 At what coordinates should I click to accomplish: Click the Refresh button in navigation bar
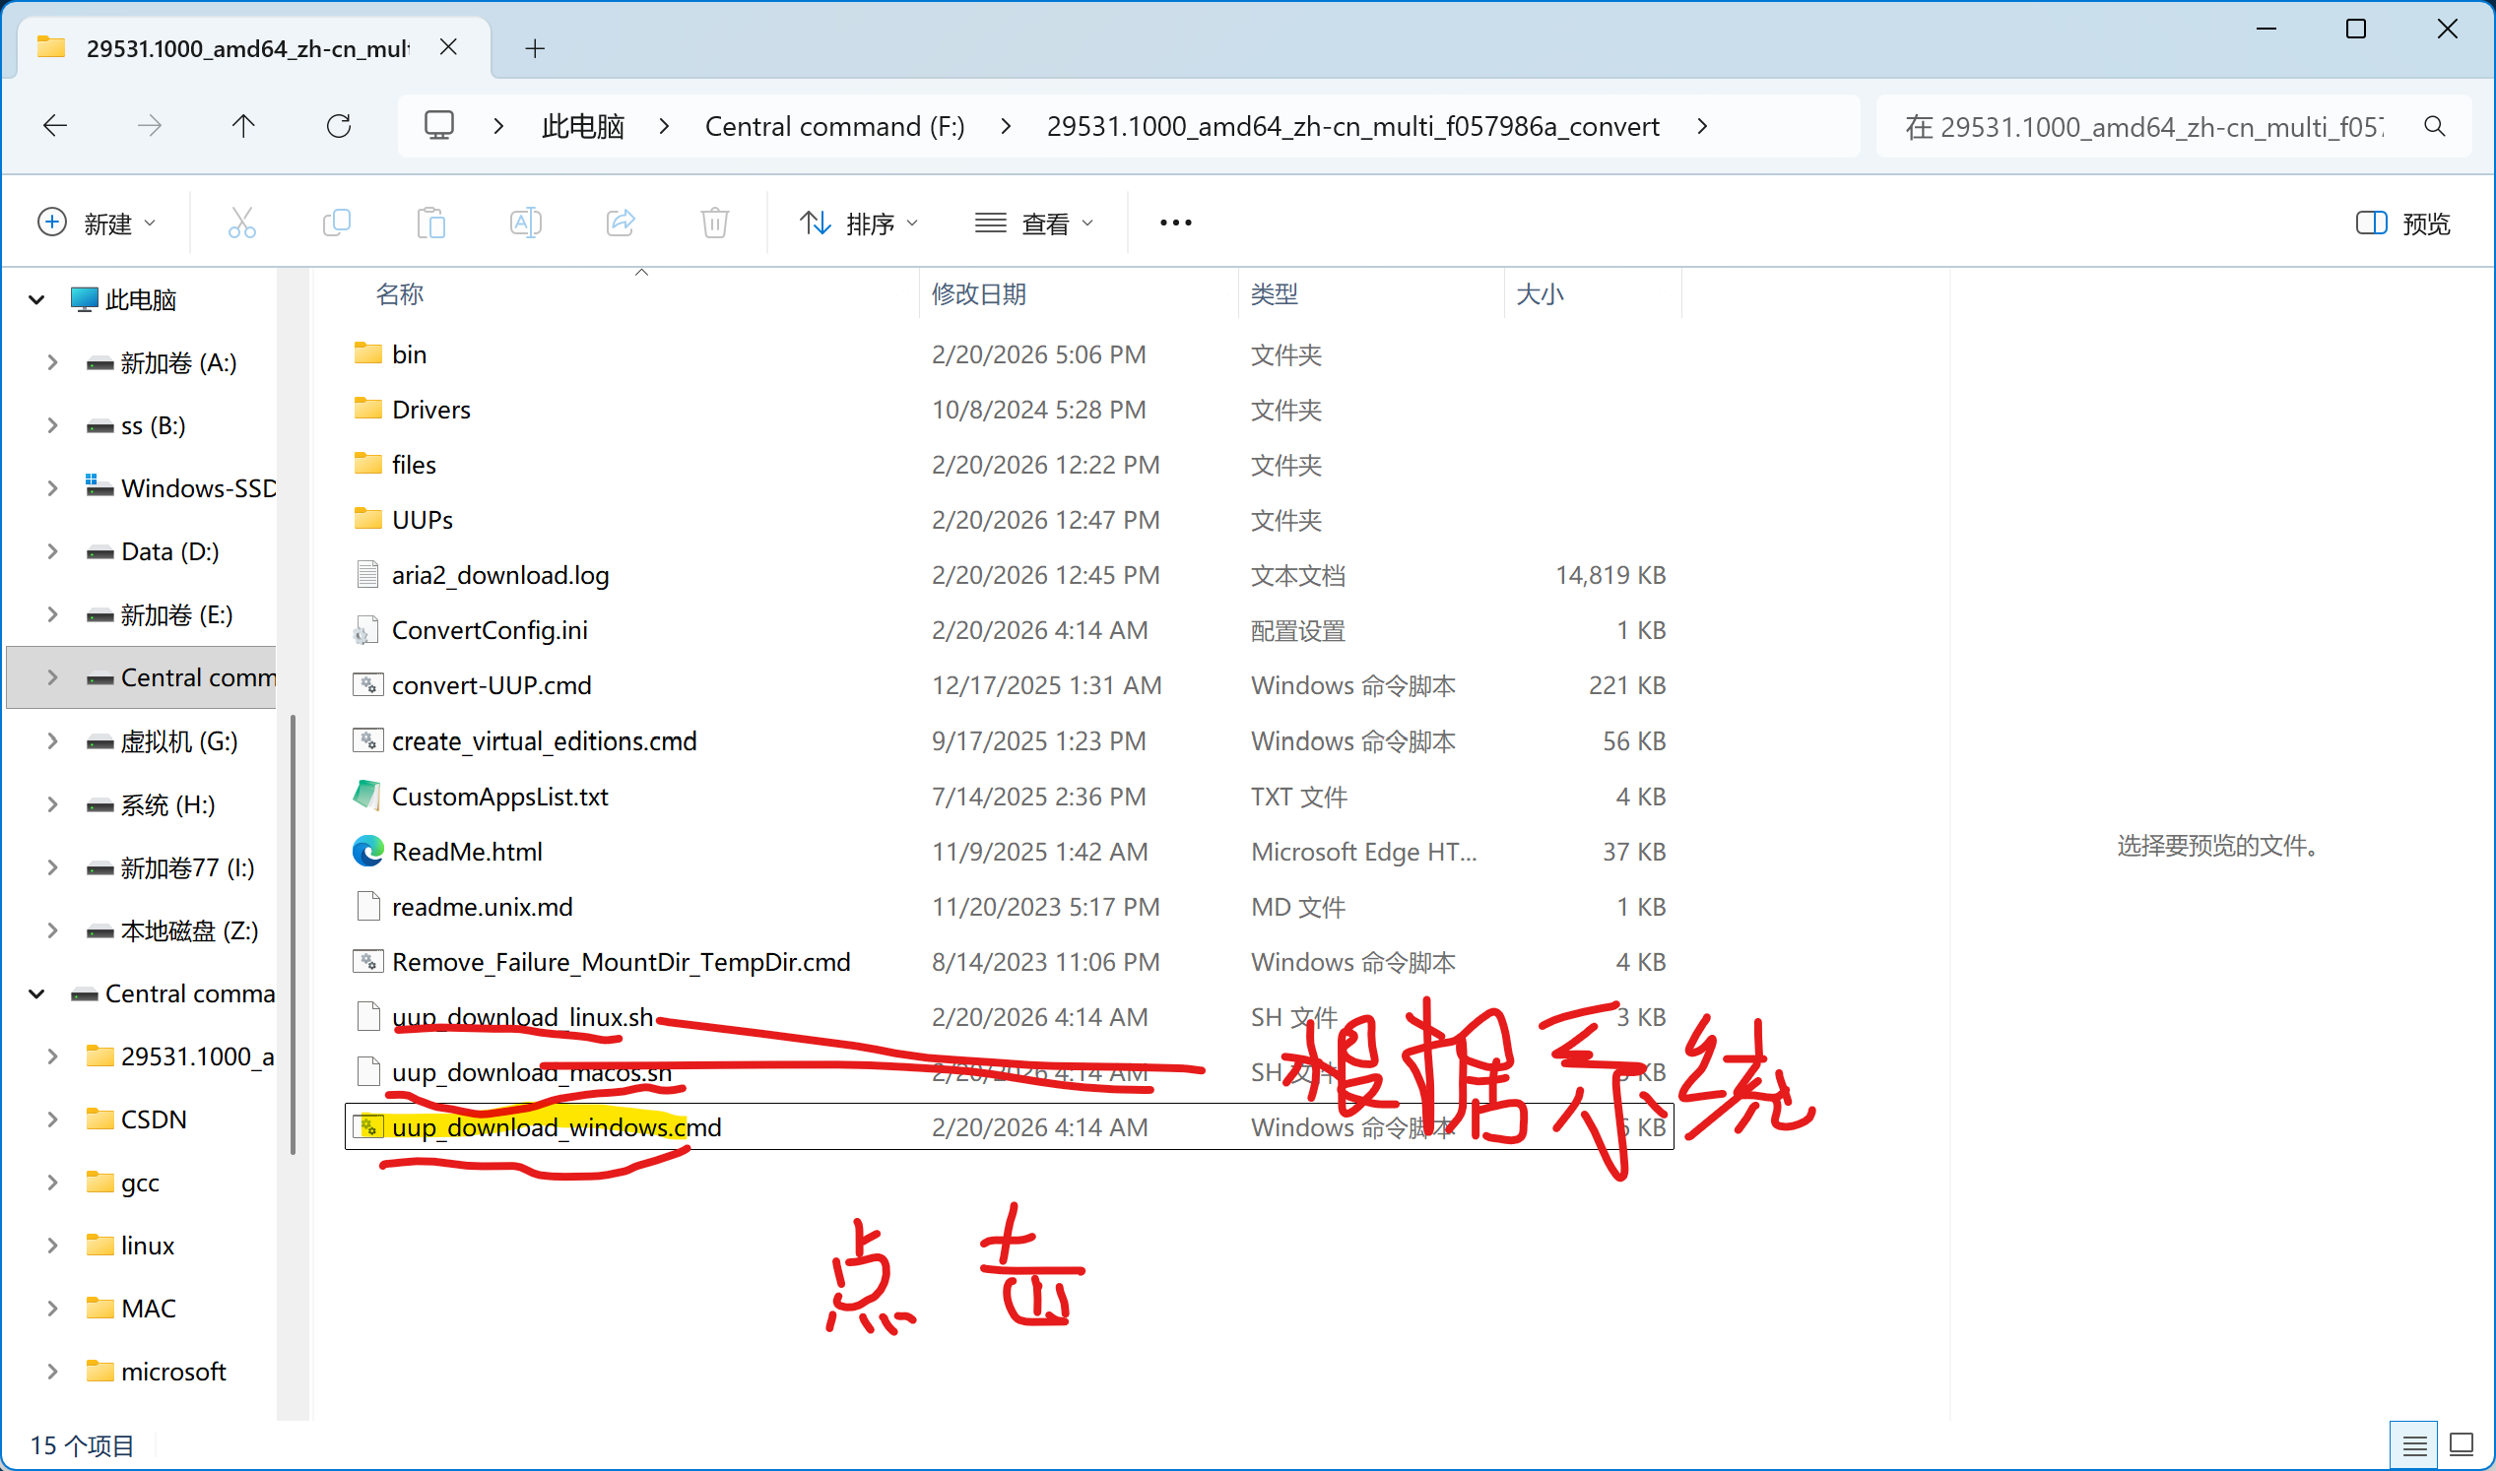pos(339,127)
